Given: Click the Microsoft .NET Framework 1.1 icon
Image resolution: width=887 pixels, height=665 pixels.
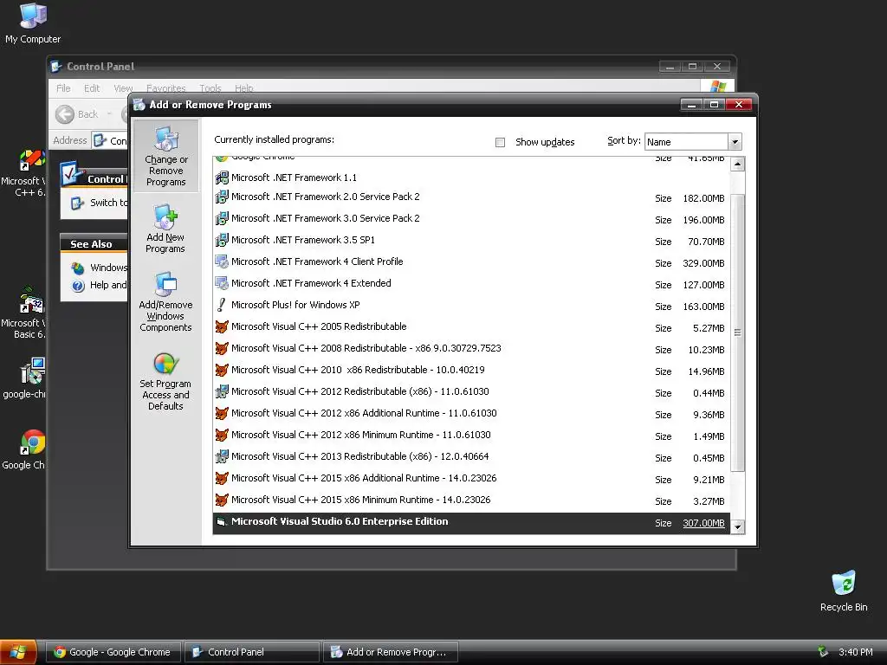Looking at the screenshot, I should coord(222,178).
